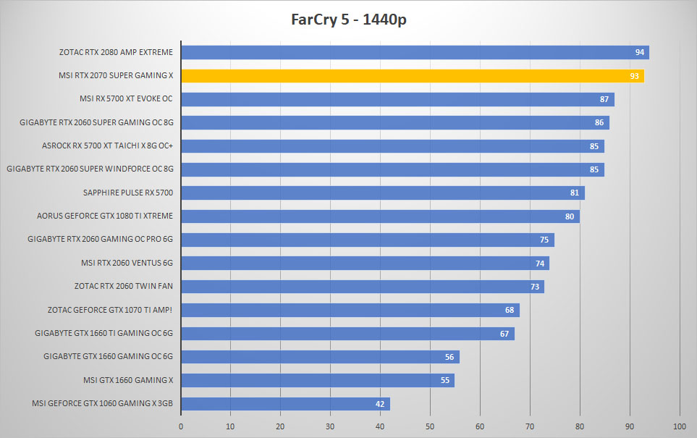Click the chart title FarCry 5 - 1440p
Image resolution: width=697 pixels, height=438 pixels.
click(349, 20)
